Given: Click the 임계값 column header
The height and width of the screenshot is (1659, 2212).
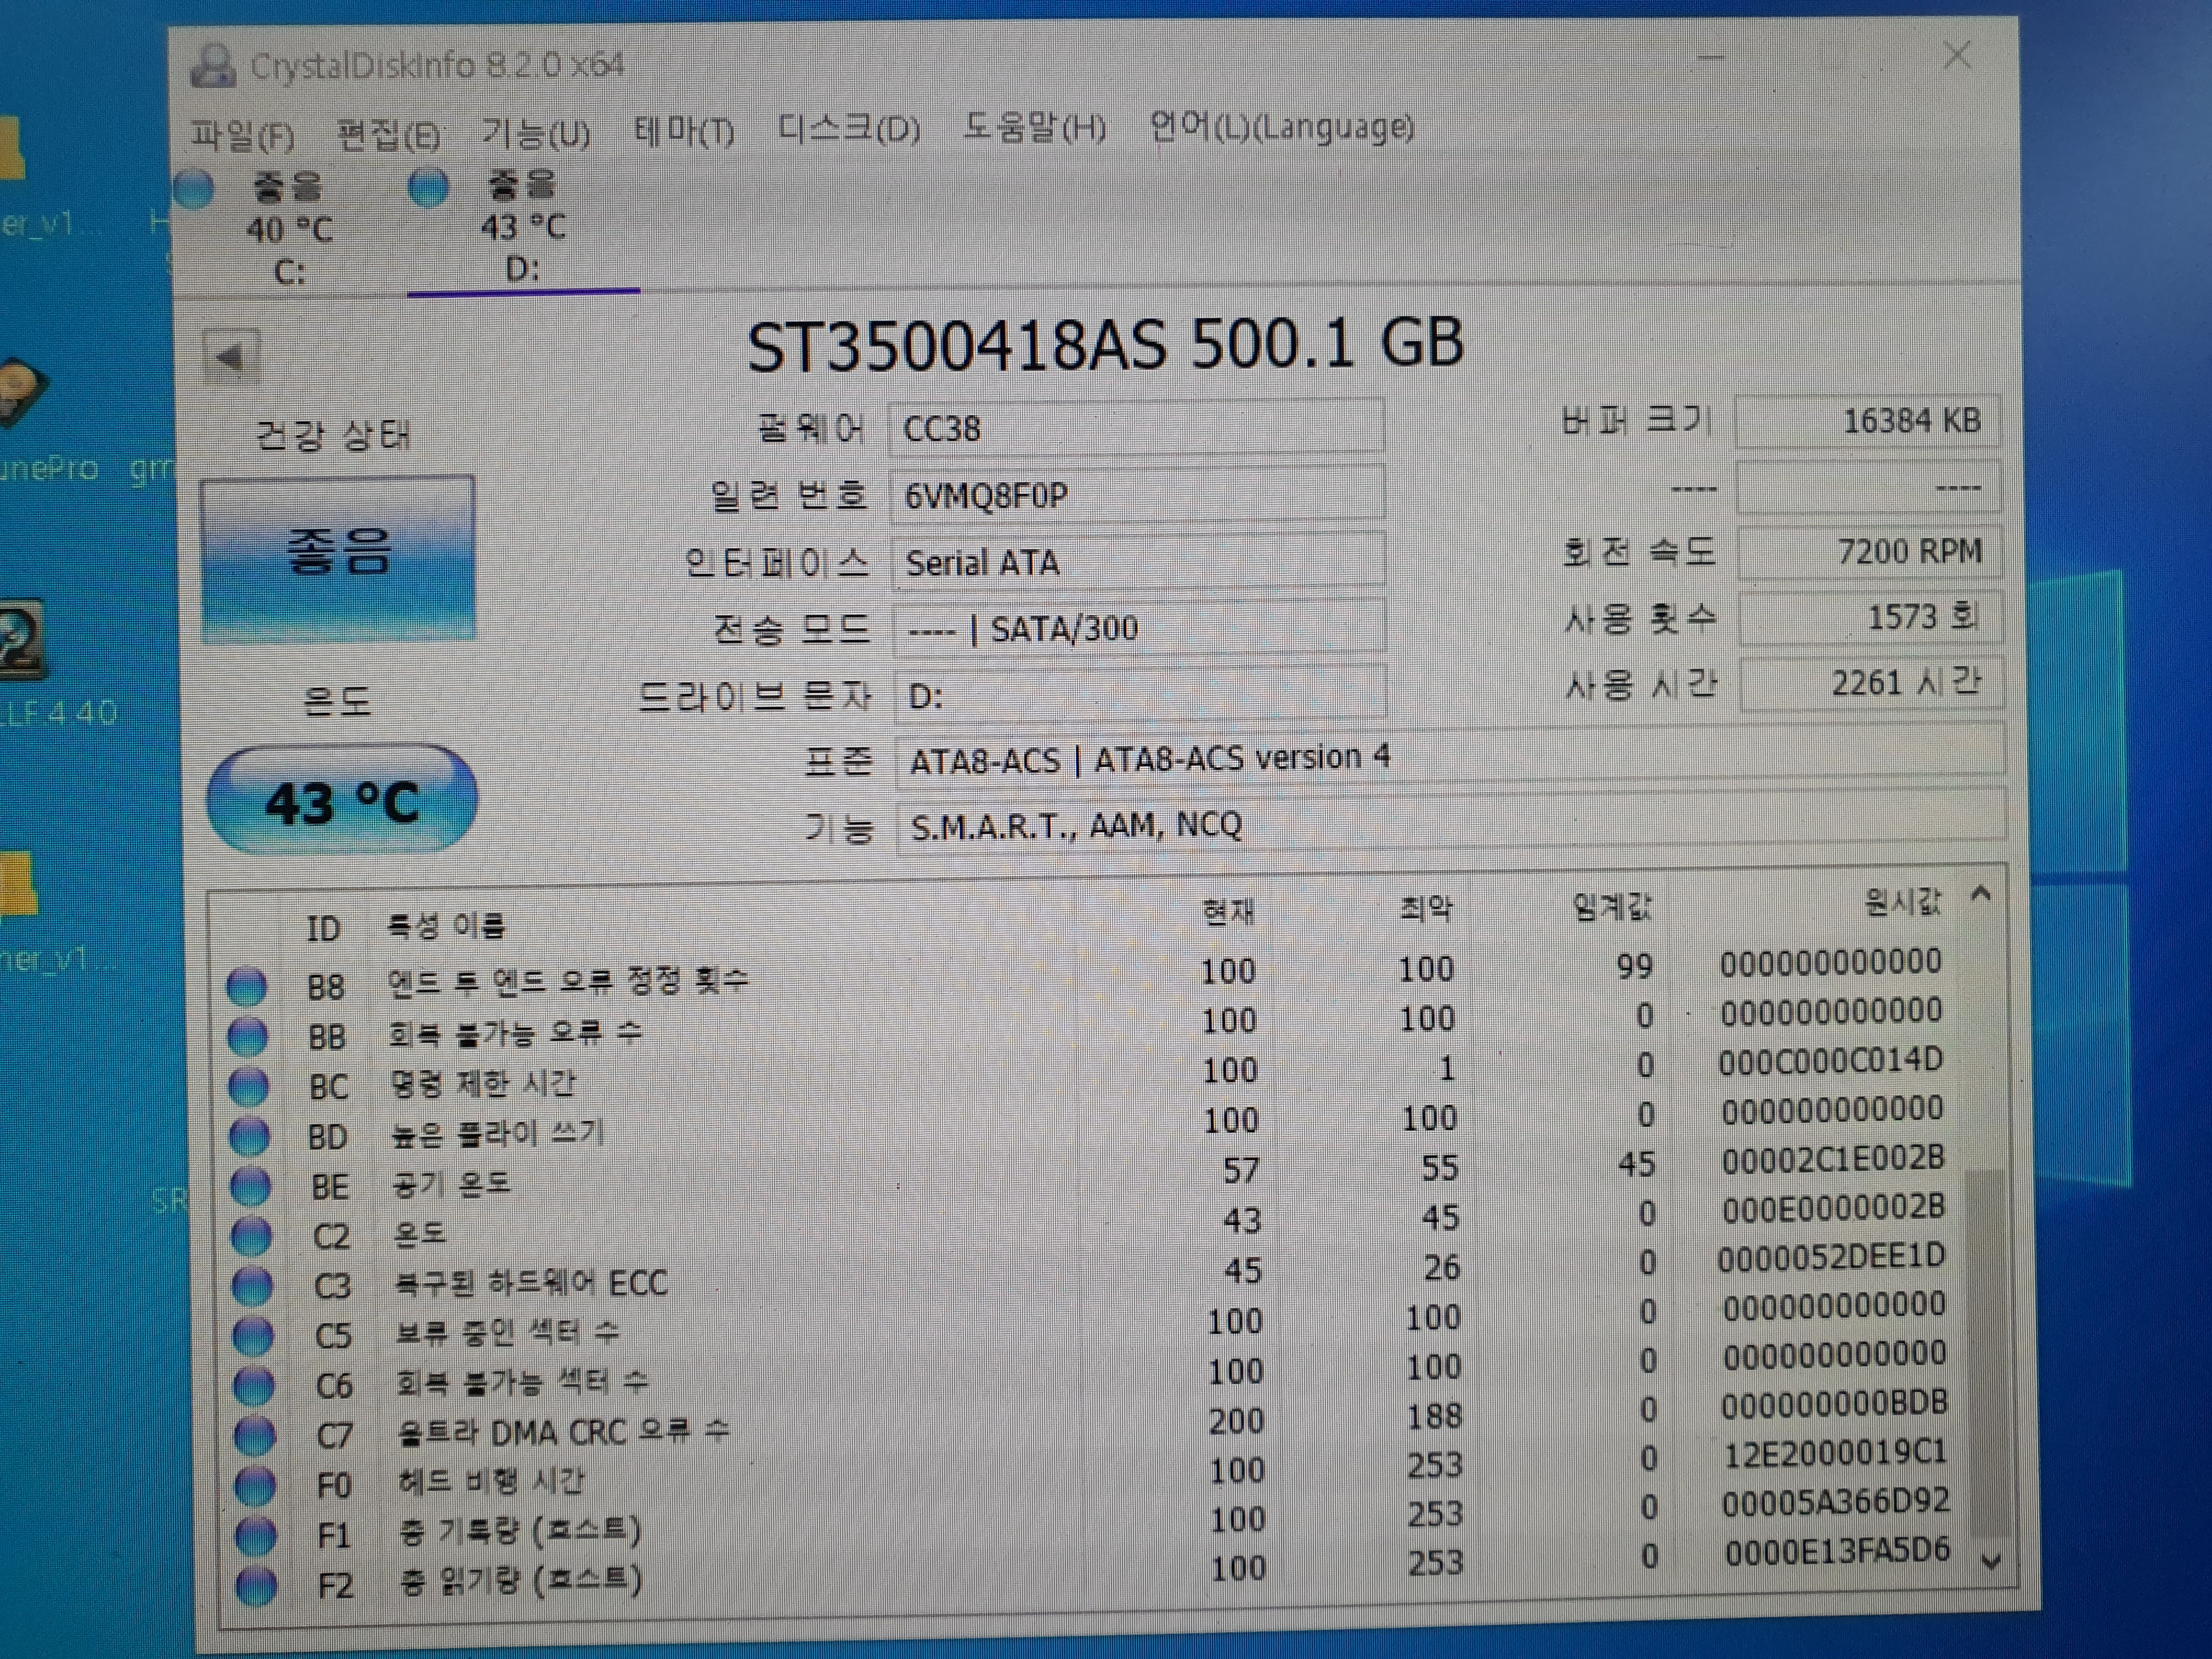Looking at the screenshot, I should coord(1612,906).
